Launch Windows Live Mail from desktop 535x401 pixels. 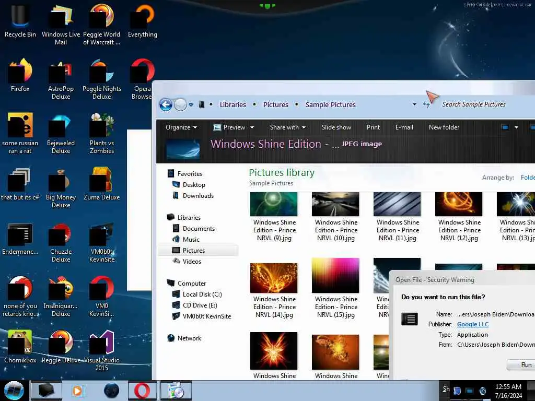click(x=61, y=24)
